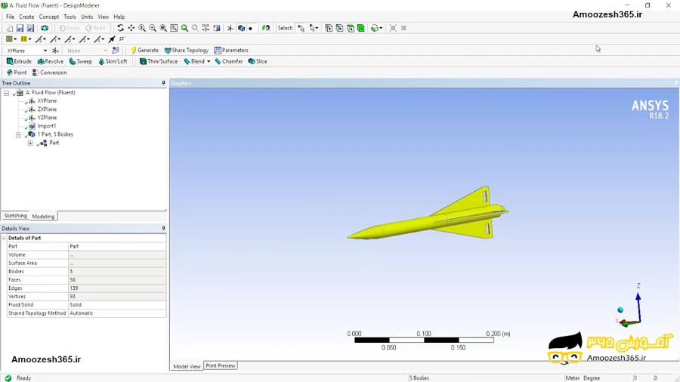Collapse the Details of Part section

(4, 238)
